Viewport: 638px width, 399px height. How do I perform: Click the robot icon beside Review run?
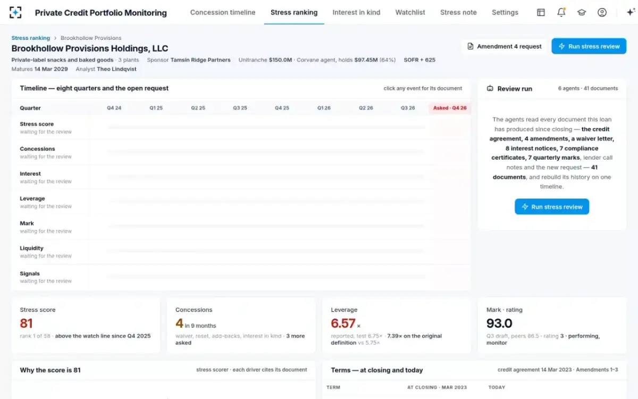click(x=490, y=89)
